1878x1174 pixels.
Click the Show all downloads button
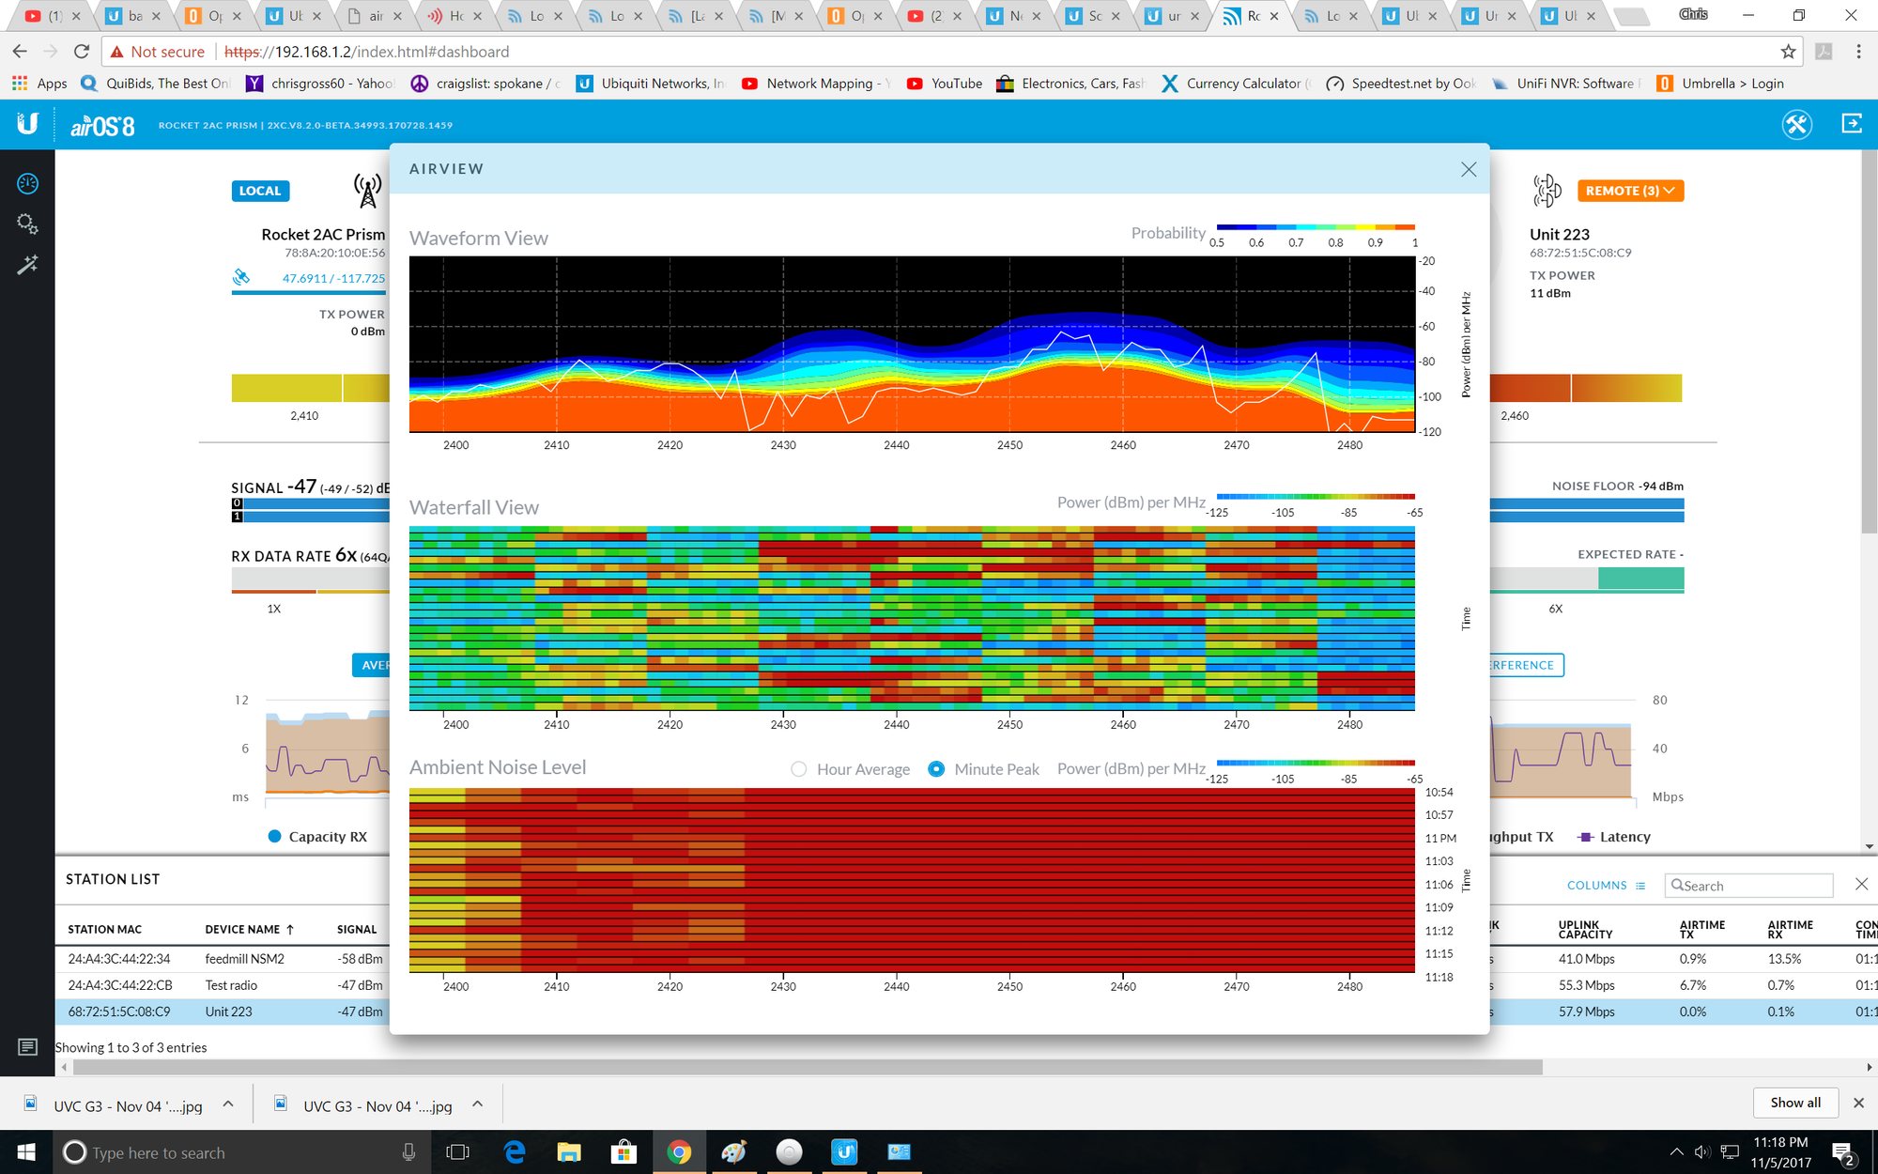pyautogui.click(x=1794, y=1102)
